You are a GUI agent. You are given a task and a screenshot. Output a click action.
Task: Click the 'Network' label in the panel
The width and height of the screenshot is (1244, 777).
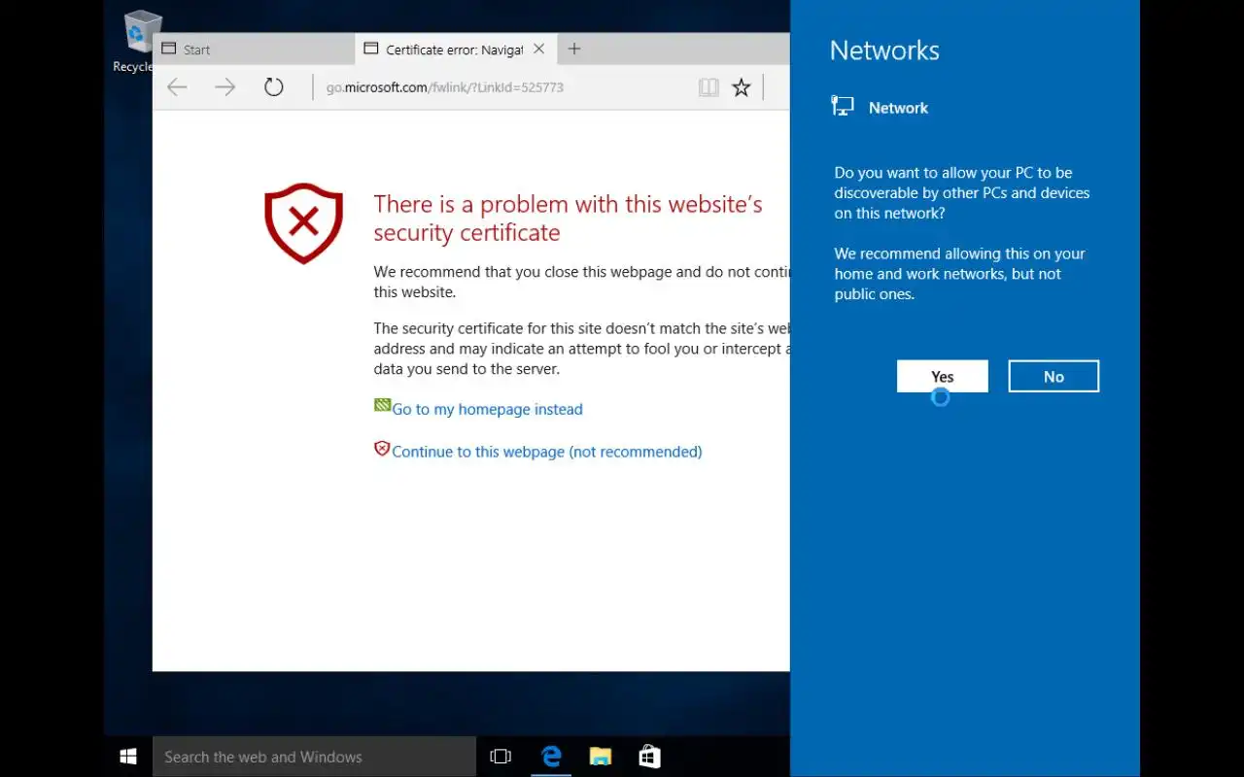898,108
